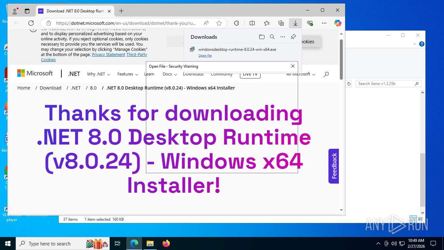444x250 pixels.
Task: Start Read aloud from address bar
Action: tap(206, 23)
